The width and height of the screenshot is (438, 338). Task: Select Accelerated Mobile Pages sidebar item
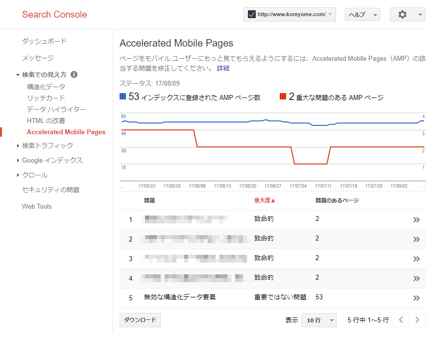[x=66, y=132]
